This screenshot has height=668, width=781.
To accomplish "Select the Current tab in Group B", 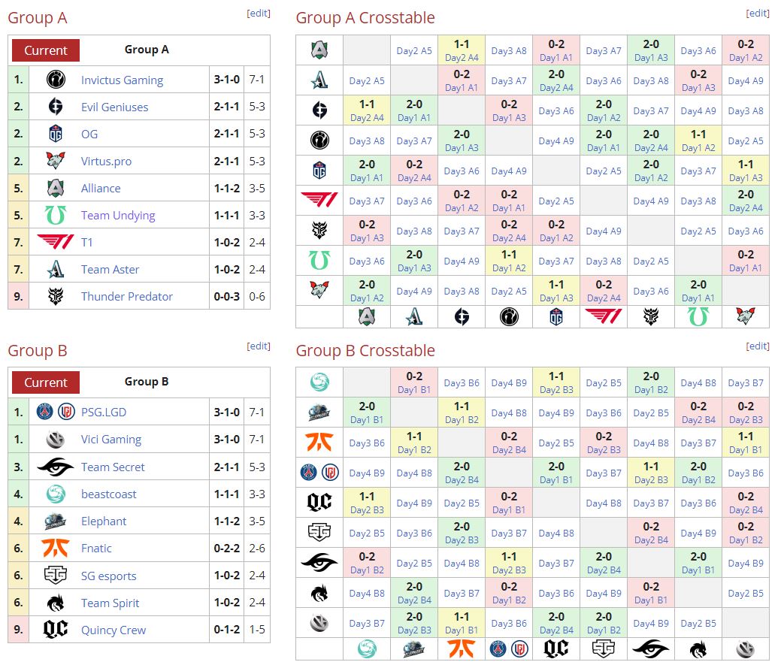I will pyautogui.click(x=46, y=382).
